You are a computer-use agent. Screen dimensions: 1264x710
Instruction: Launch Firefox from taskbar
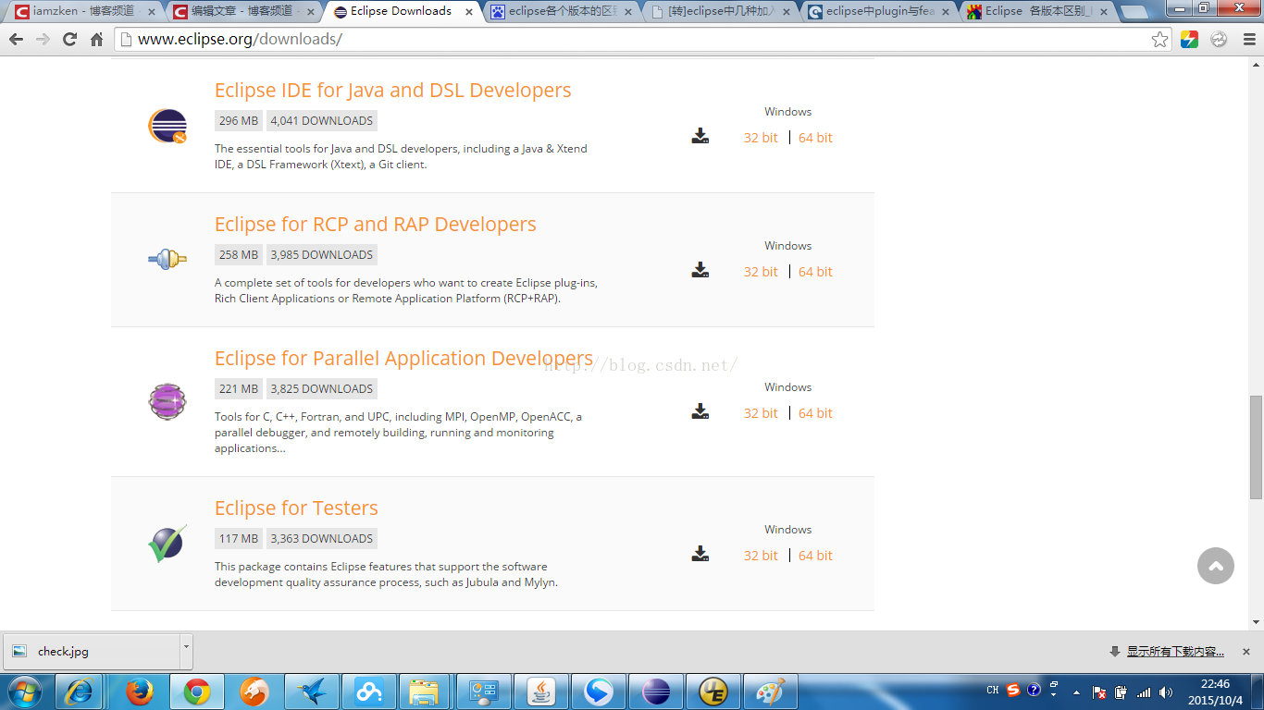click(140, 692)
